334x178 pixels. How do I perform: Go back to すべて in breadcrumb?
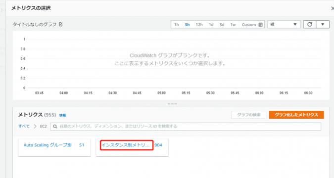tap(24, 126)
